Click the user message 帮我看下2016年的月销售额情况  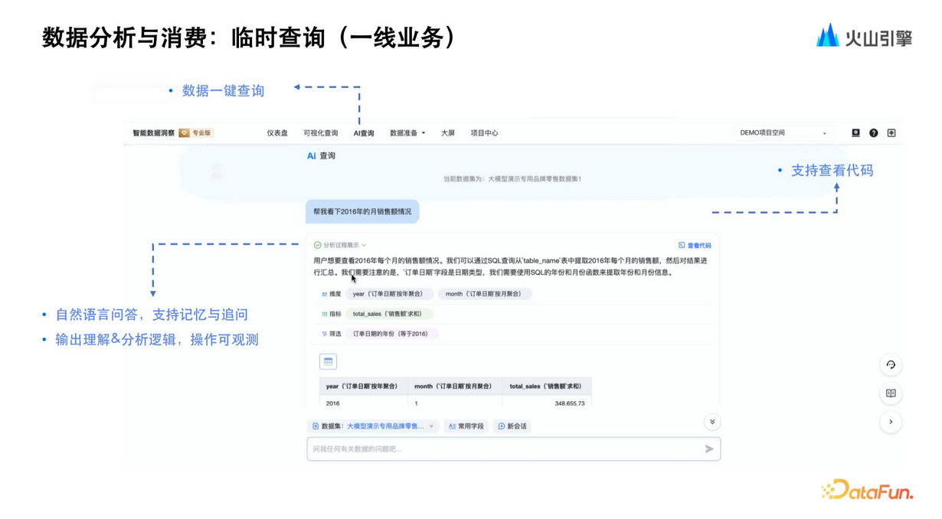362,212
